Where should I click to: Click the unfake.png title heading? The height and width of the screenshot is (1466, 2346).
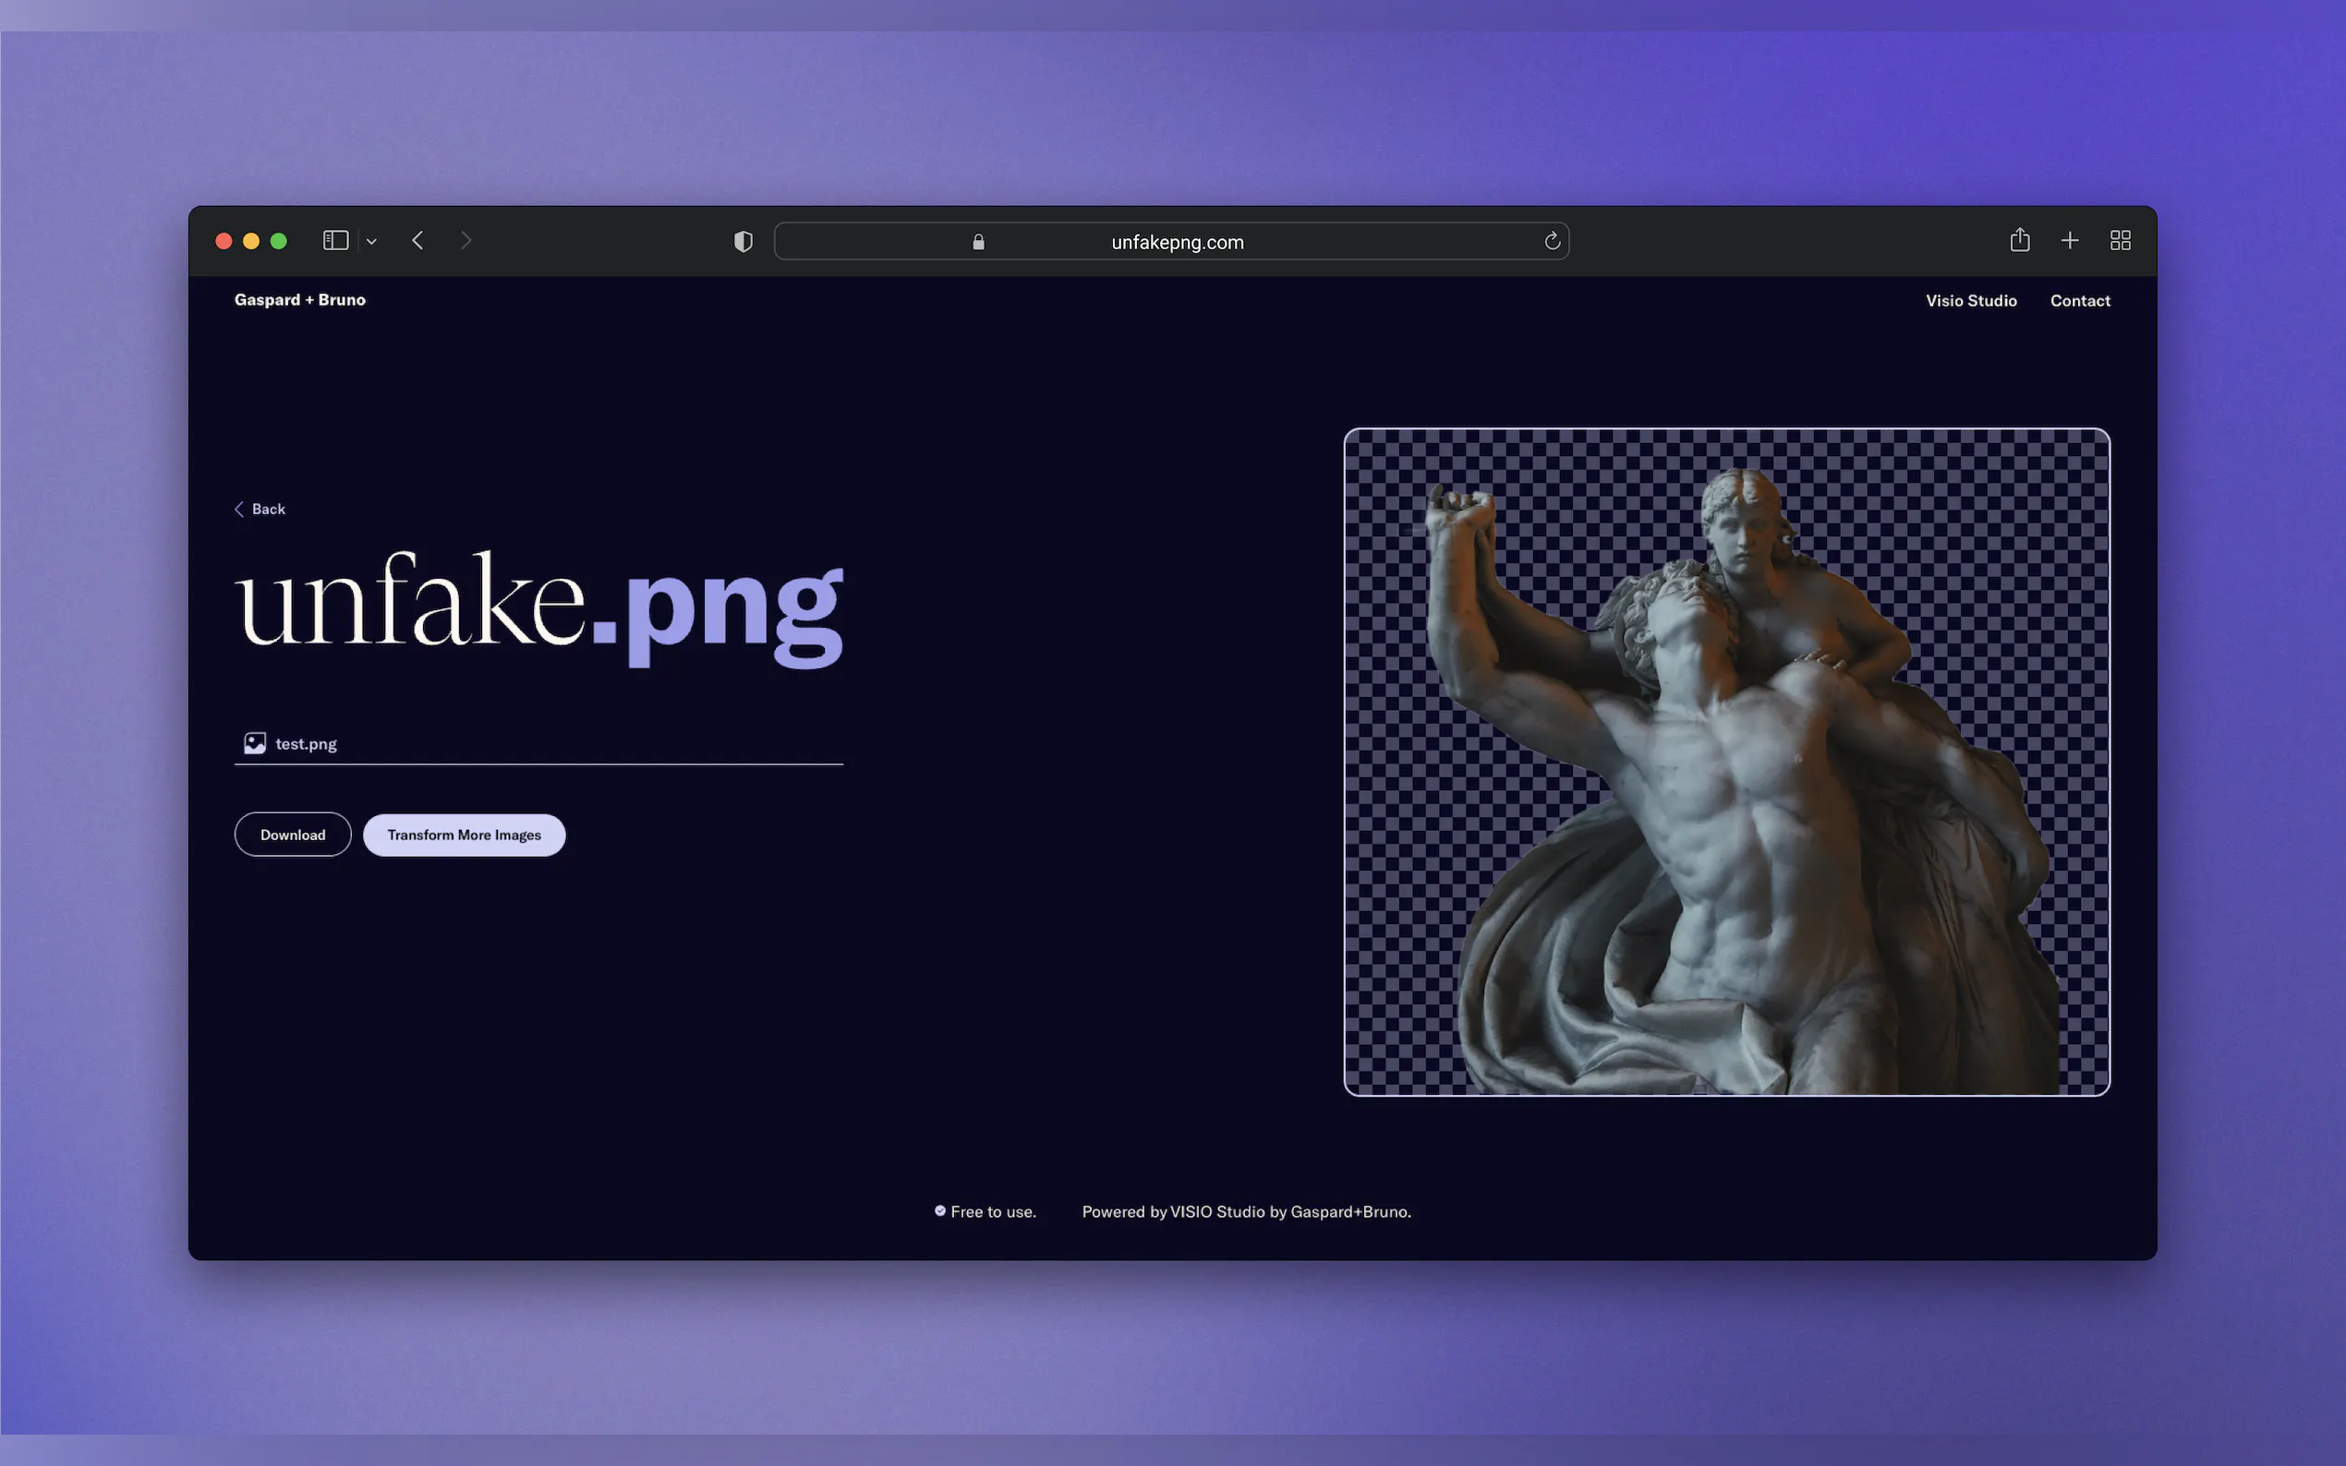click(539, 606)
